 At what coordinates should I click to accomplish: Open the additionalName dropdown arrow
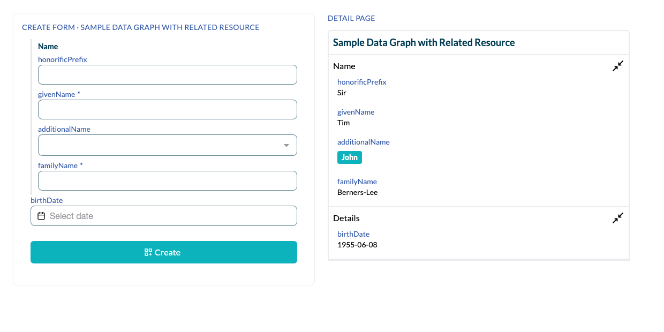pyautogui.click(x=286, y=145)
